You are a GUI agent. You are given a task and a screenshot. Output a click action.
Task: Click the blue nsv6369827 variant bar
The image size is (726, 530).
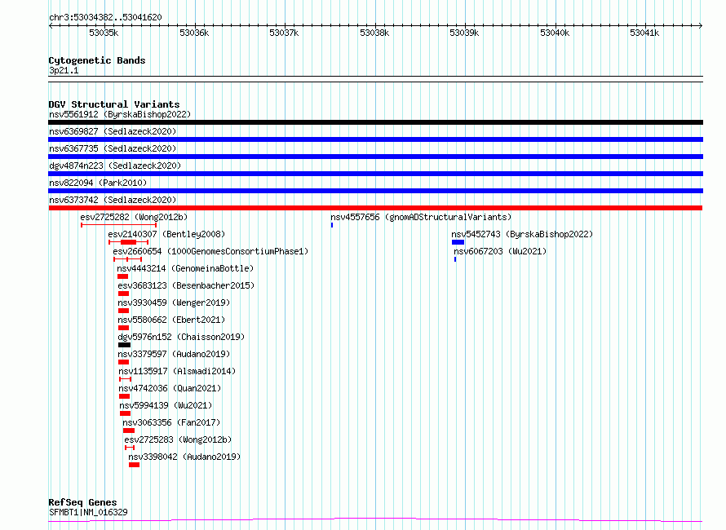(375, 139)
